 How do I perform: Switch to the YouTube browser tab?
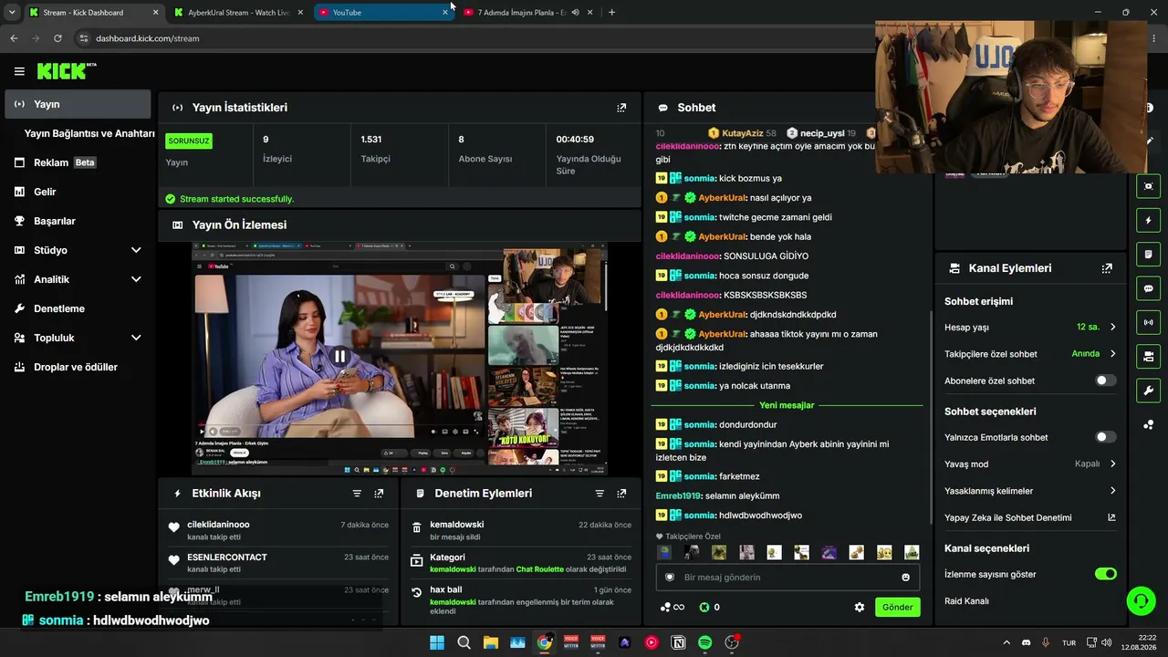[x=383, y=12]
